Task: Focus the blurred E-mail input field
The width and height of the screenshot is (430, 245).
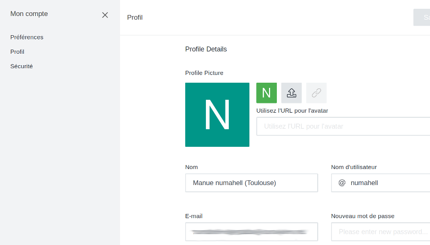Action: pos(251,232)
